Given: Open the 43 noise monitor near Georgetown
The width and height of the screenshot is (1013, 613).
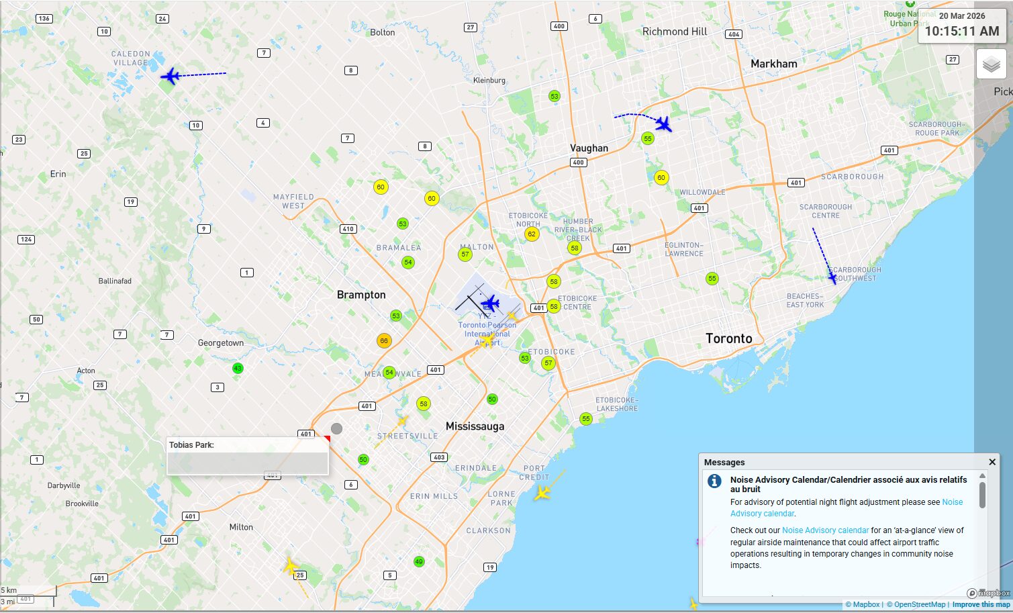Looking at the screenshot, I should click(237, 369).
